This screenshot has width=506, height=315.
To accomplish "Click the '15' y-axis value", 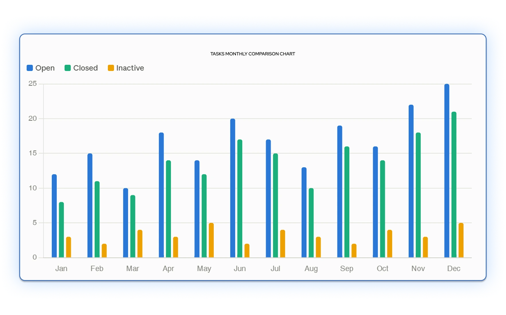I will [x=33, y=153].
